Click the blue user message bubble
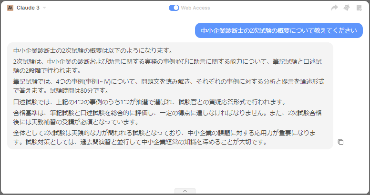Viewport: 370px width, 195px height. tap(278, 30)
